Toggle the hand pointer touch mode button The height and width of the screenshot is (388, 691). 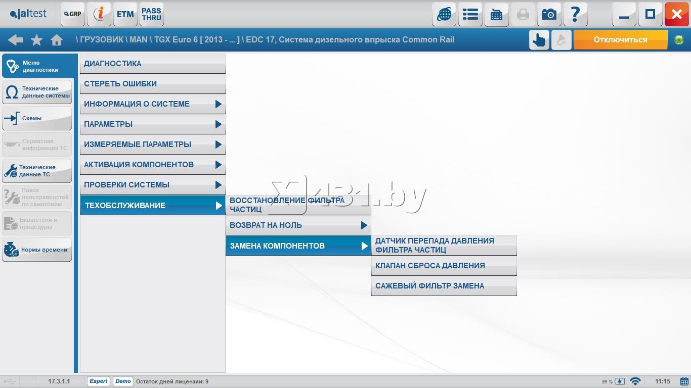pyautogui.click(x=539, y=40)
